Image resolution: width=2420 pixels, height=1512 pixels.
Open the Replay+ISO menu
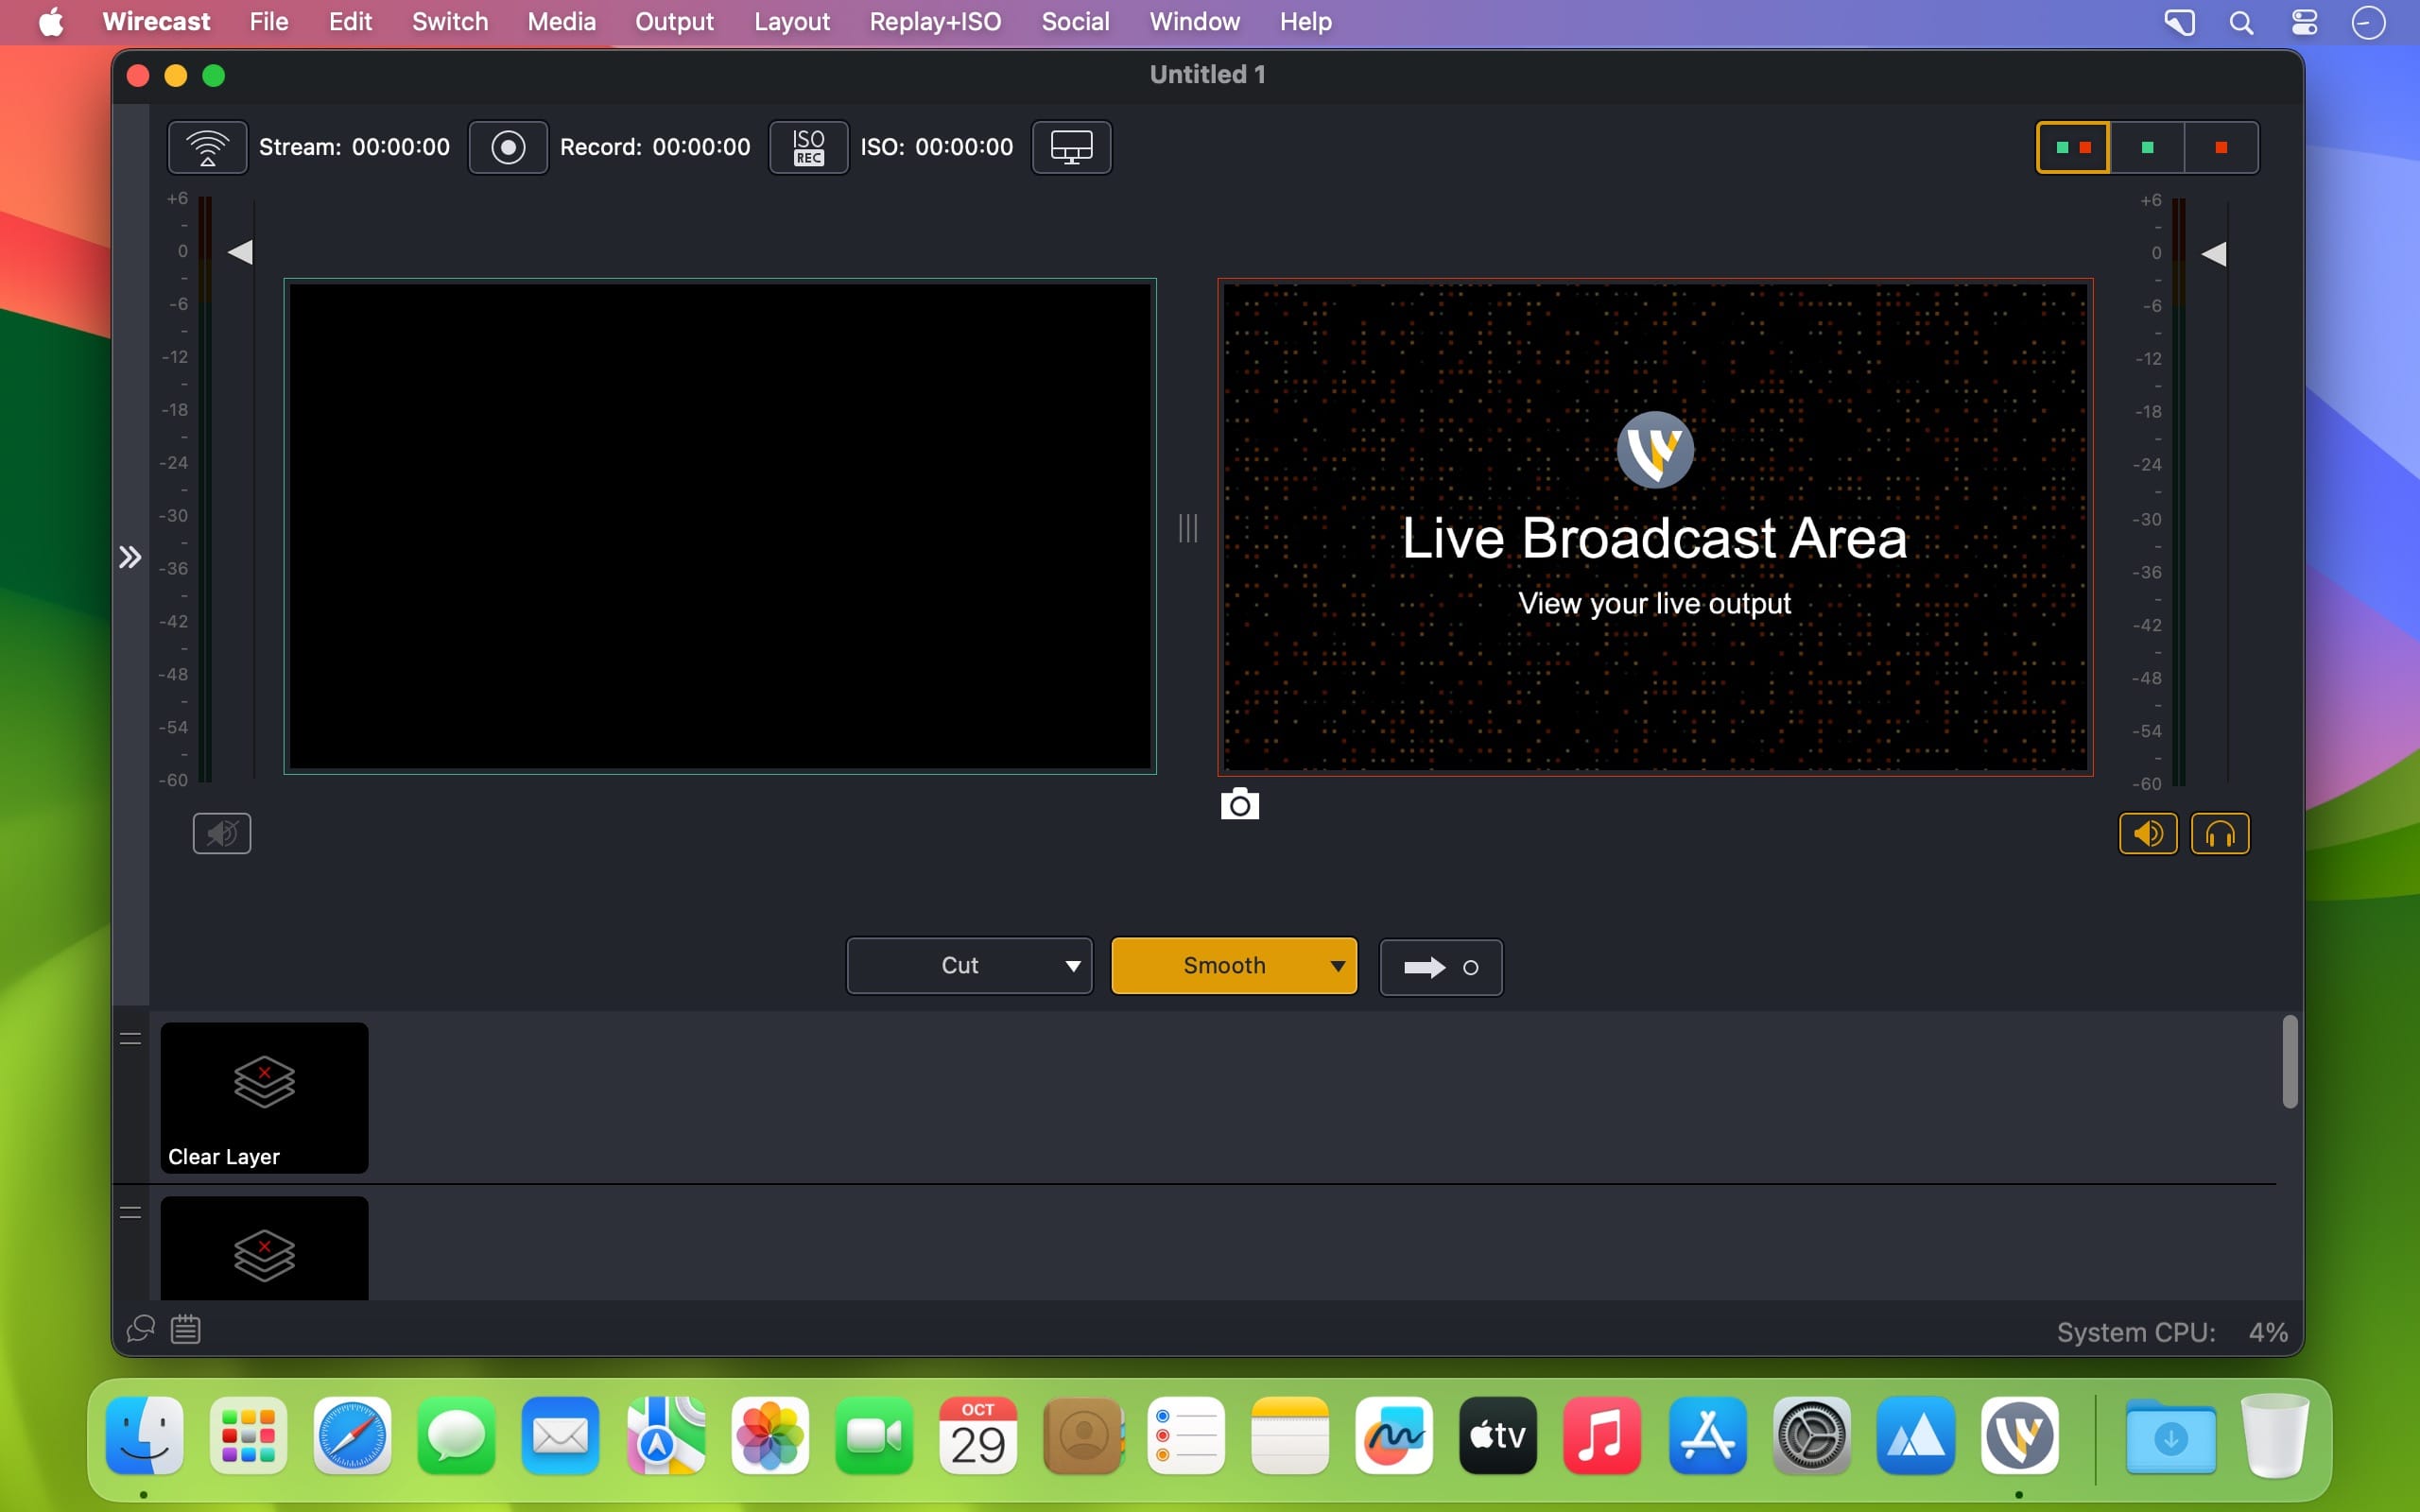click(934, 22)
